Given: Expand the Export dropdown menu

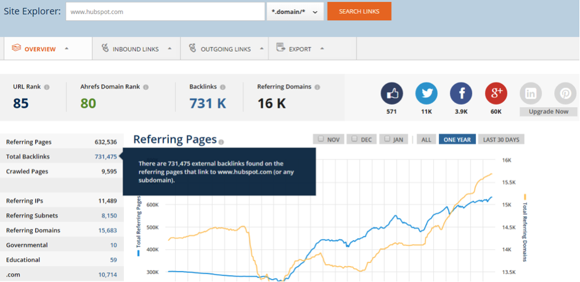Looking at the screenshot, I should click(300, 49).
